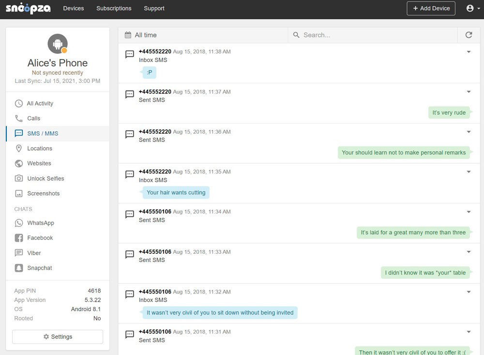484x355 pixels.
Task: Click message icon of 11:38 AM SMS
Action: (130, 54)
